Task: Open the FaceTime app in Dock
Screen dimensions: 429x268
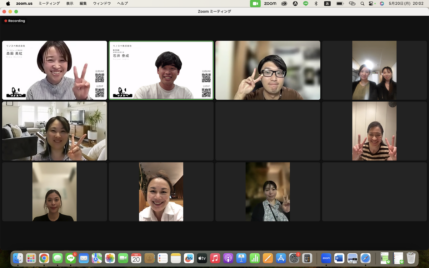Action: point(123,258)
